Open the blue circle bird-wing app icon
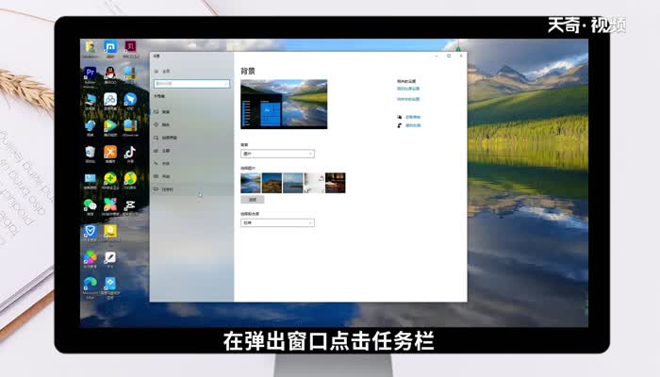 [130, 101]
